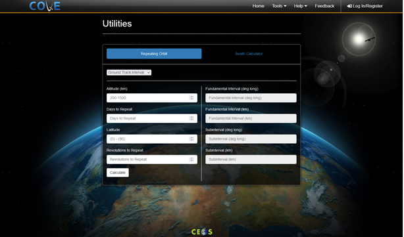Click the Subinterval (km) label
Viewport: 404px width, 237px height.
219,150
